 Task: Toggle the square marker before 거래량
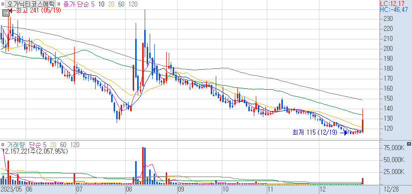tap(3, 145)
